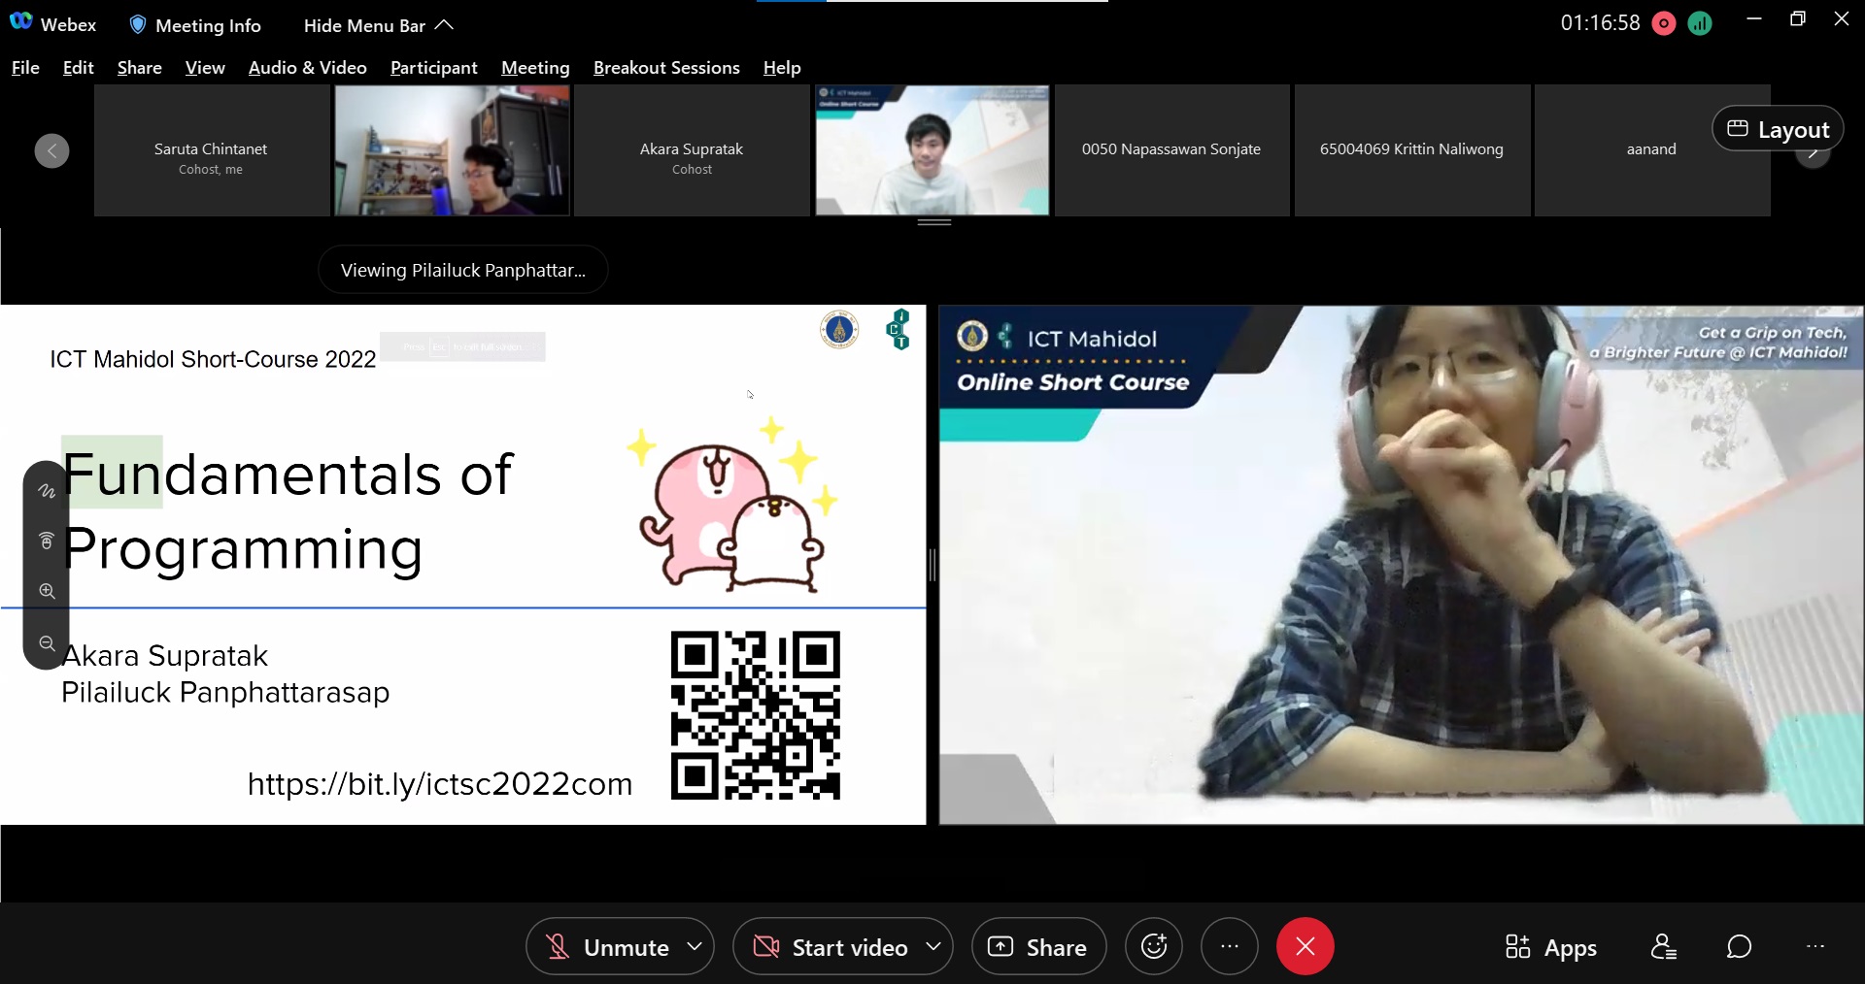Viewport: 1865px width, 984px height.
Task: Open the reactions emoji button
Action: (1153, 946)
